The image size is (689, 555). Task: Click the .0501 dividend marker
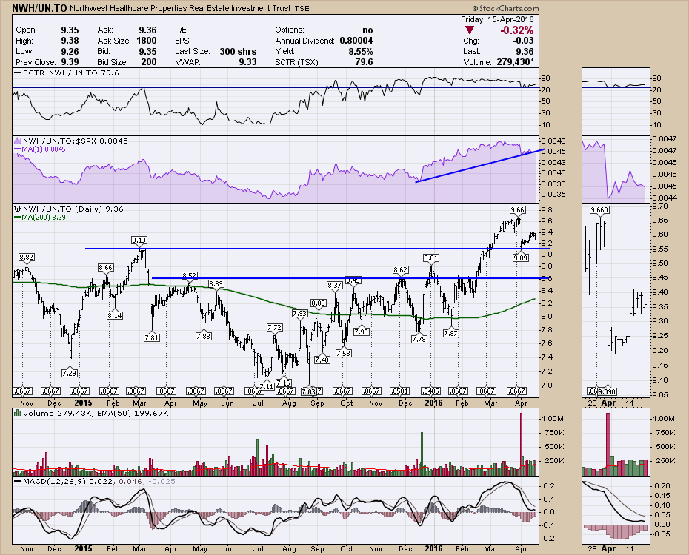point(399,391)
